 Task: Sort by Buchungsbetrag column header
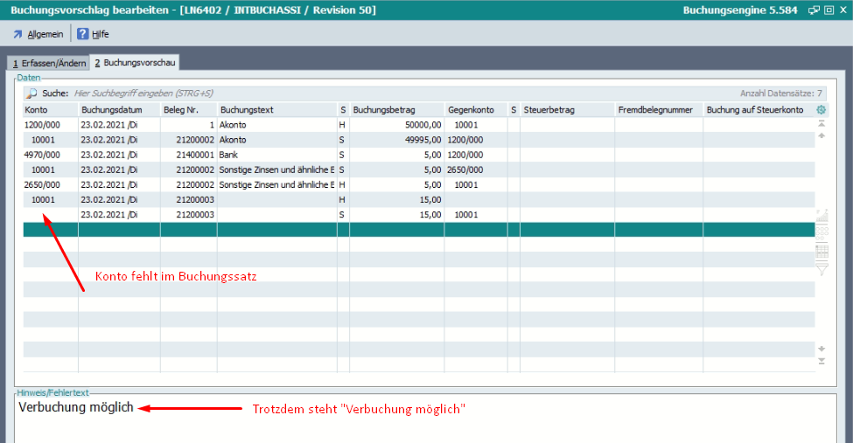[x=395, y=110]
